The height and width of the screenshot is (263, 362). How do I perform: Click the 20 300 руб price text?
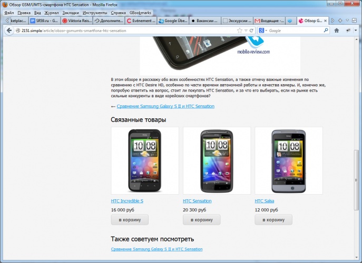[x=194, y=210]
